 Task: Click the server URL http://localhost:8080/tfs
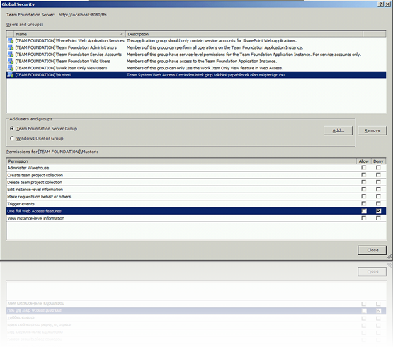(x=82, y=15)
